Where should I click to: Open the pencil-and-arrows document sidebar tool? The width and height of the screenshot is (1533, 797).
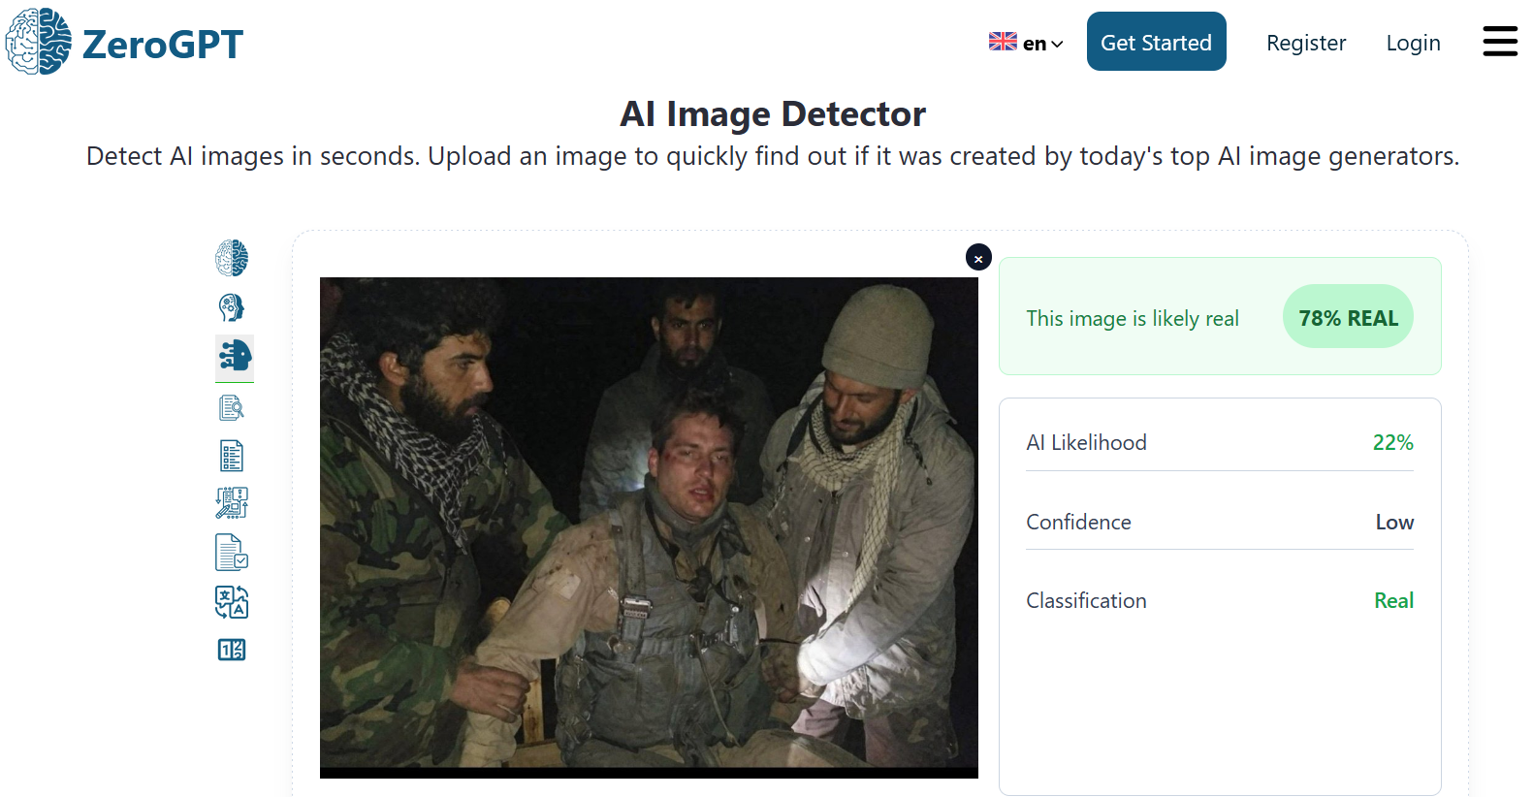click(x=232, y=503)
